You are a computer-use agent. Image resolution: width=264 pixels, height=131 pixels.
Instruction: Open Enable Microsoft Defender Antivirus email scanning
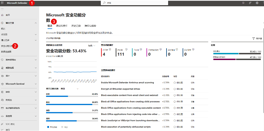pos(127,82)
